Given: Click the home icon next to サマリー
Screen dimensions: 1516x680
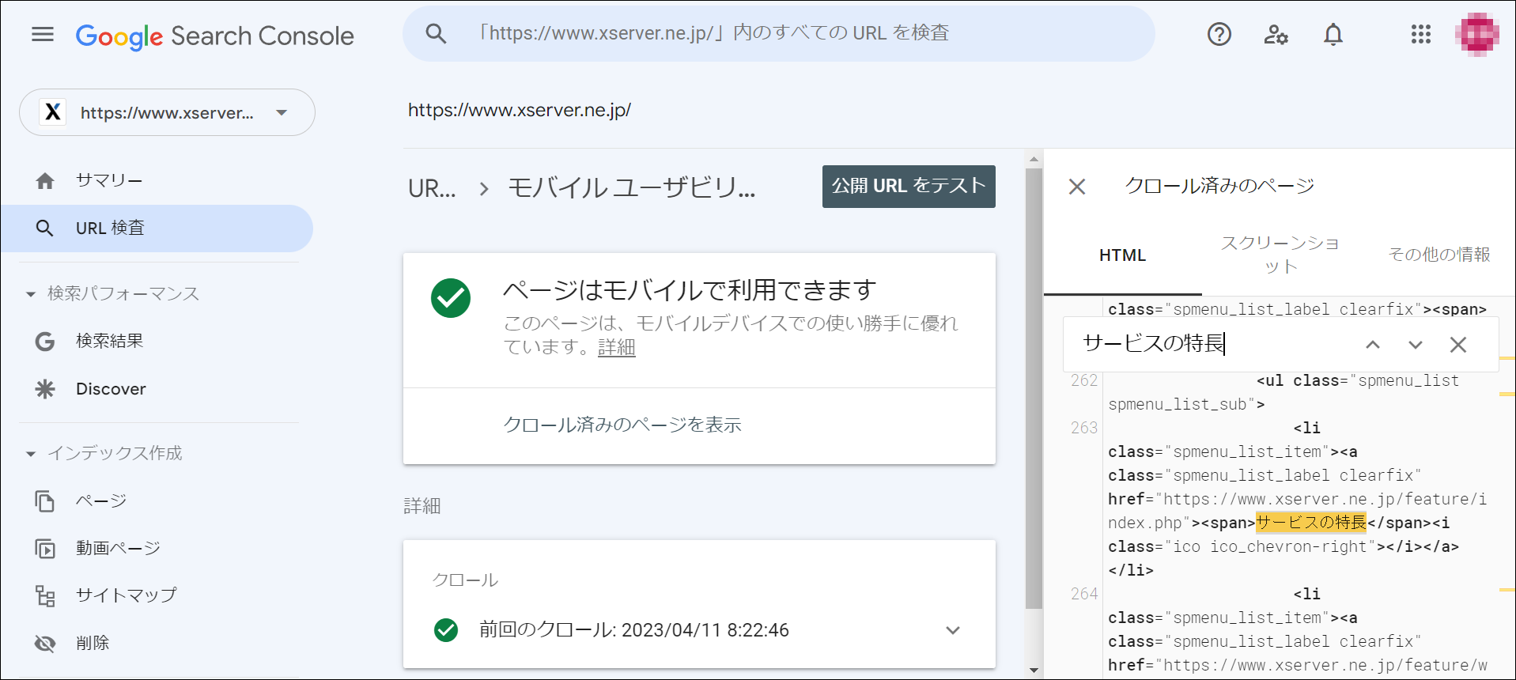Looking at the screenshot, I should click(45, 181).
